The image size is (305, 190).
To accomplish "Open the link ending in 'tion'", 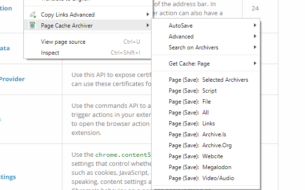I will tap(6, 8).
